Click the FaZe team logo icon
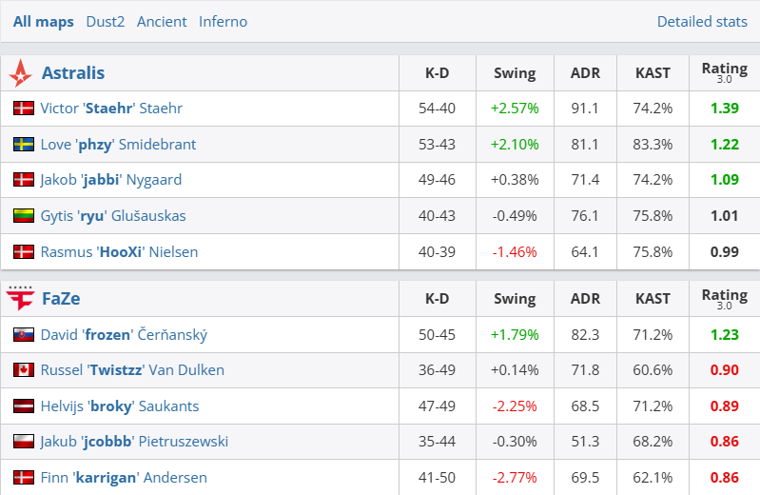This screenshot has height=495, width=760. [19, 299]
